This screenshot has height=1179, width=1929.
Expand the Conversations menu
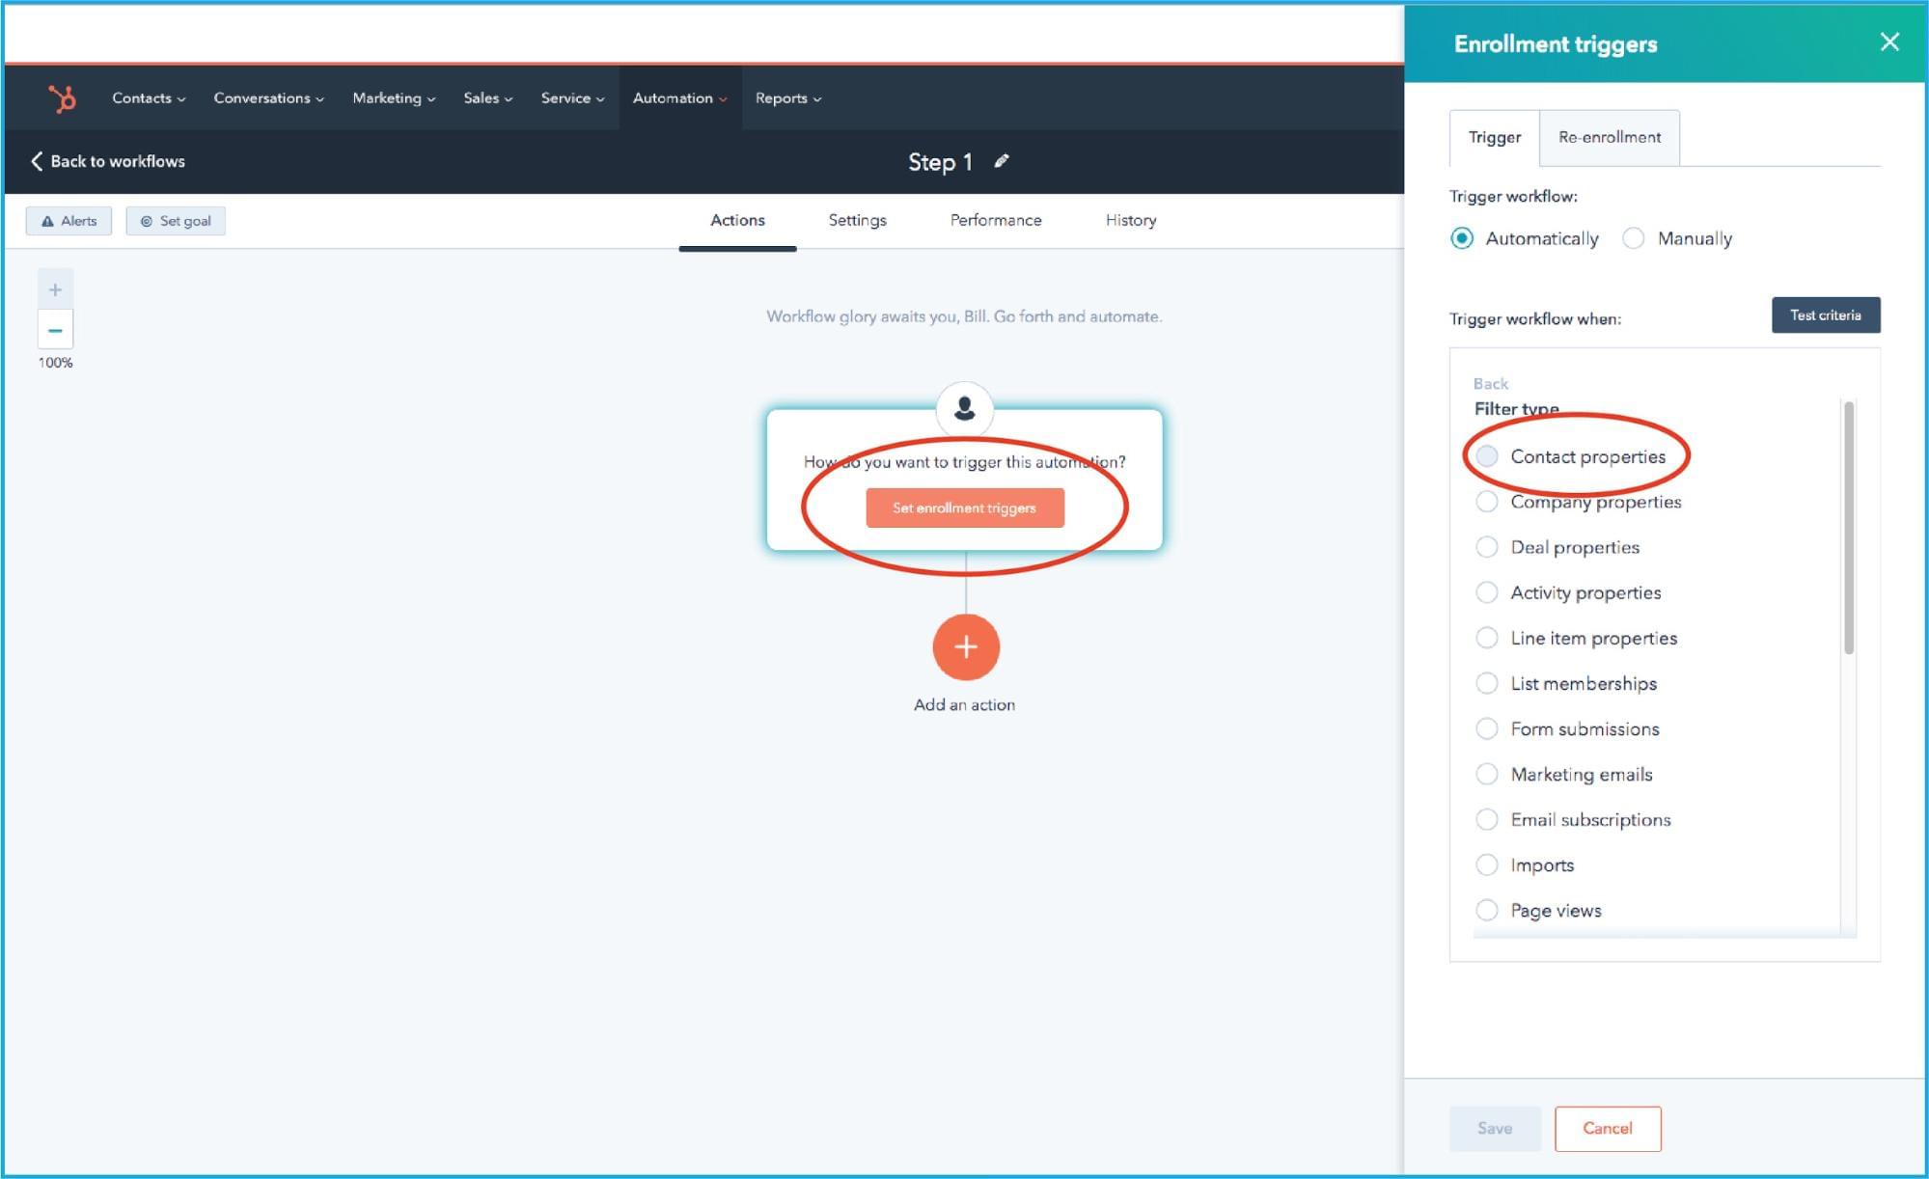268,98
